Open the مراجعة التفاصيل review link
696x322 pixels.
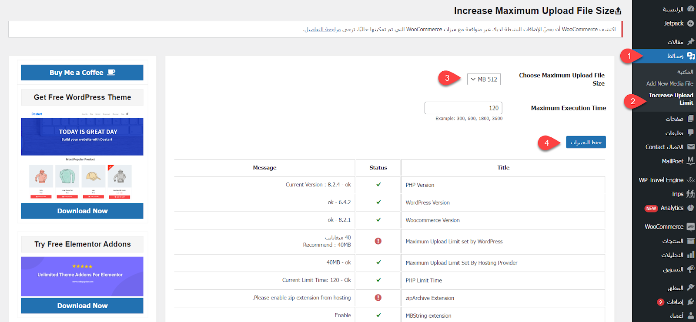(323, 30)
